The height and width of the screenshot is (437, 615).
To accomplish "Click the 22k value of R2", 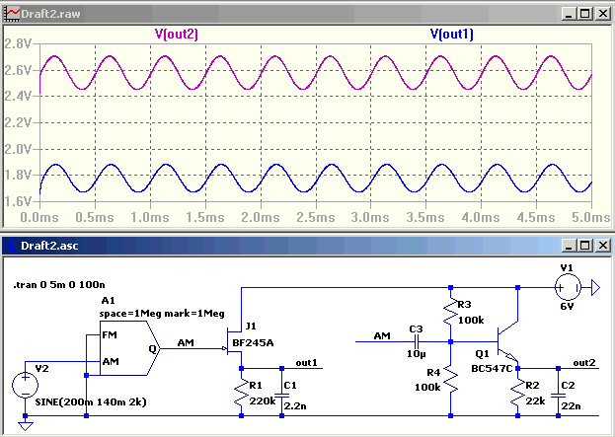I will (x=535, y=401).
